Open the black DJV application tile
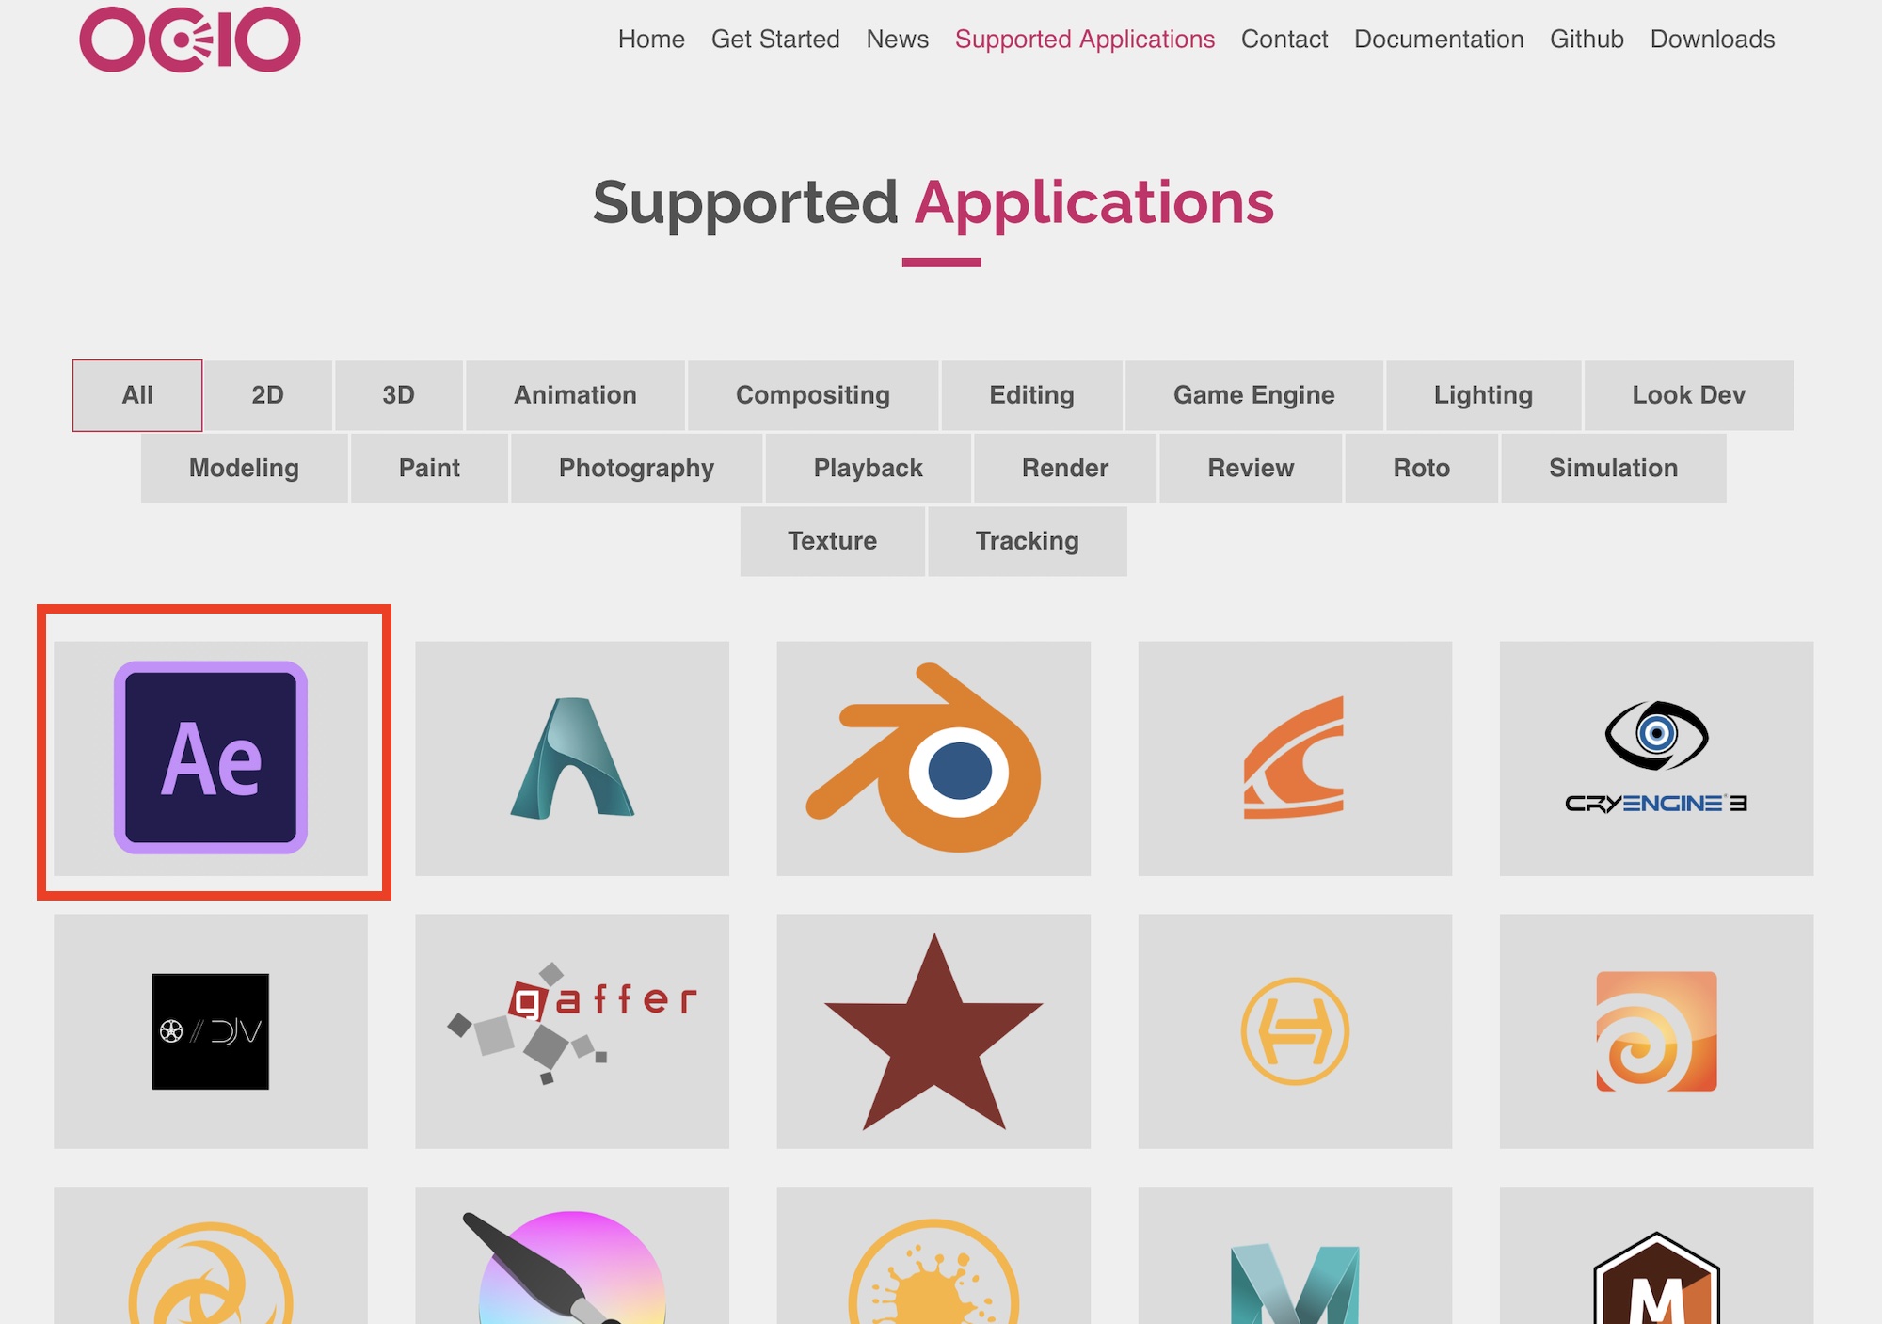This screenshot has height=1324, width=1882. click(211, 1030)
